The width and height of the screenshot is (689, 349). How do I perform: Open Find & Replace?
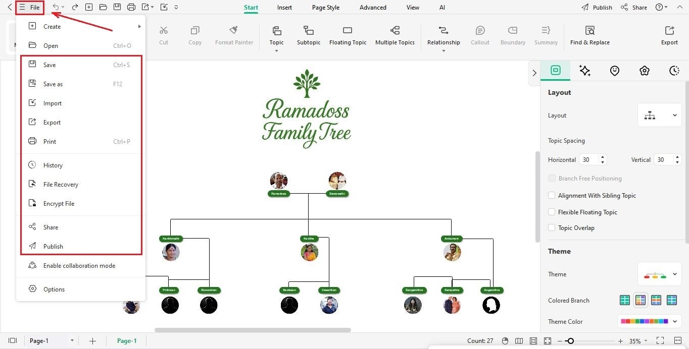tap(589, 35)
